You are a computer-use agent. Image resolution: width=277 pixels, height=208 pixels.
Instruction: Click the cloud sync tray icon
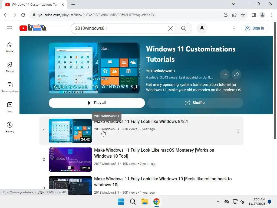tap(227, 201)
